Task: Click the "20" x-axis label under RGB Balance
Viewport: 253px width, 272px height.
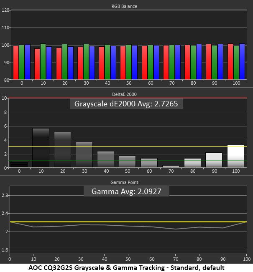Action: tap(65, 83)
